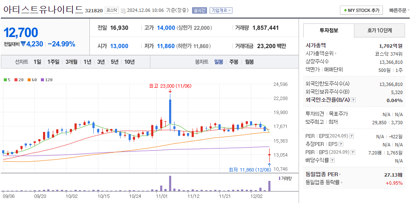Click the help icon next to 배당수익률

click(x=332, y=160)
